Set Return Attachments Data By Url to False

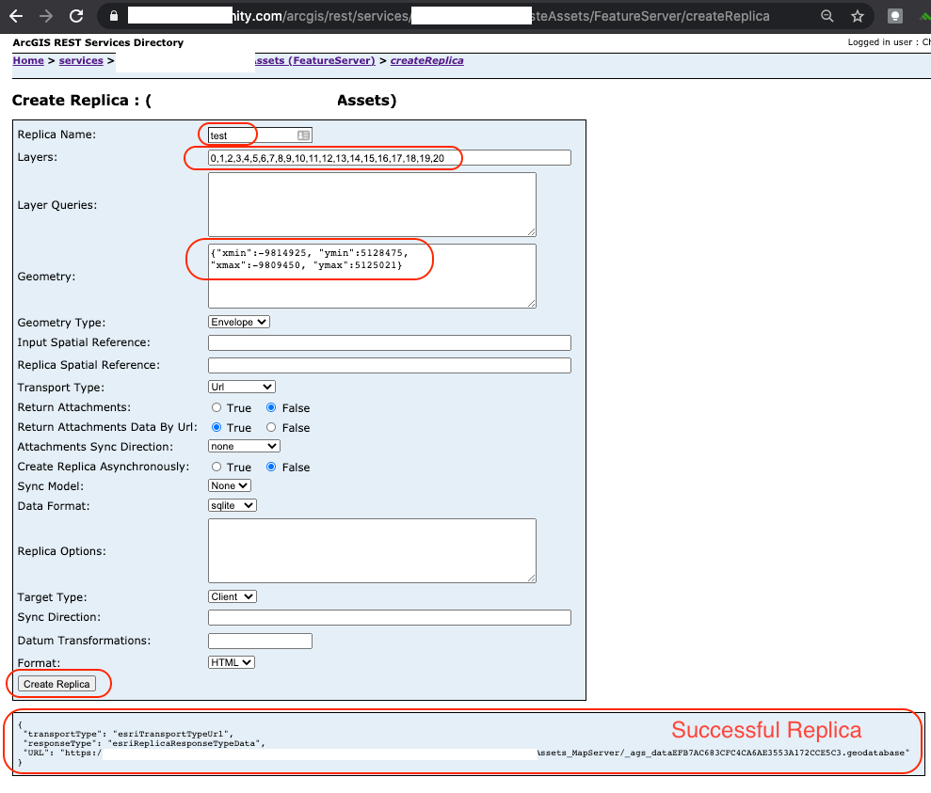[x=271, y=428]
